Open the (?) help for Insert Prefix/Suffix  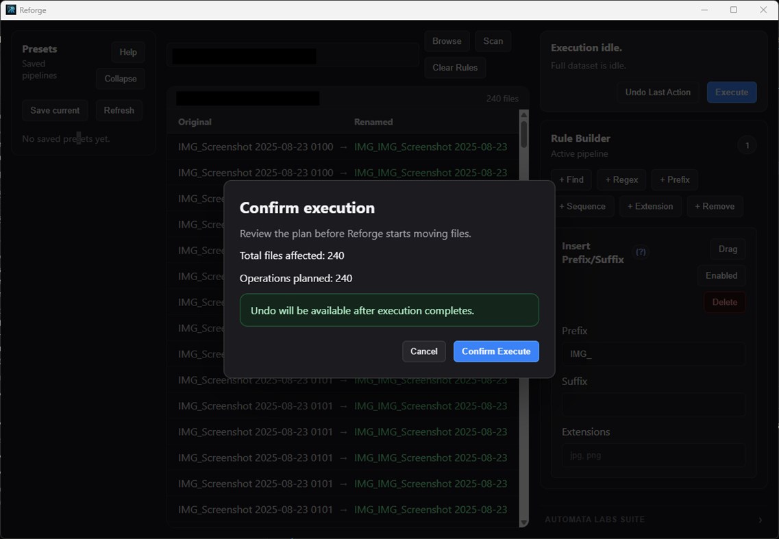click(640, 252)
